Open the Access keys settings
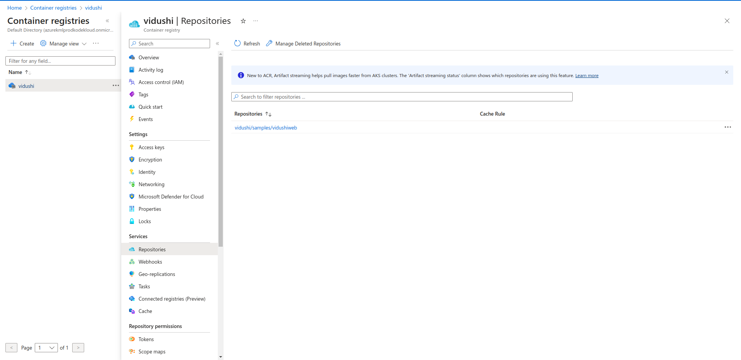 coord(151,147)
